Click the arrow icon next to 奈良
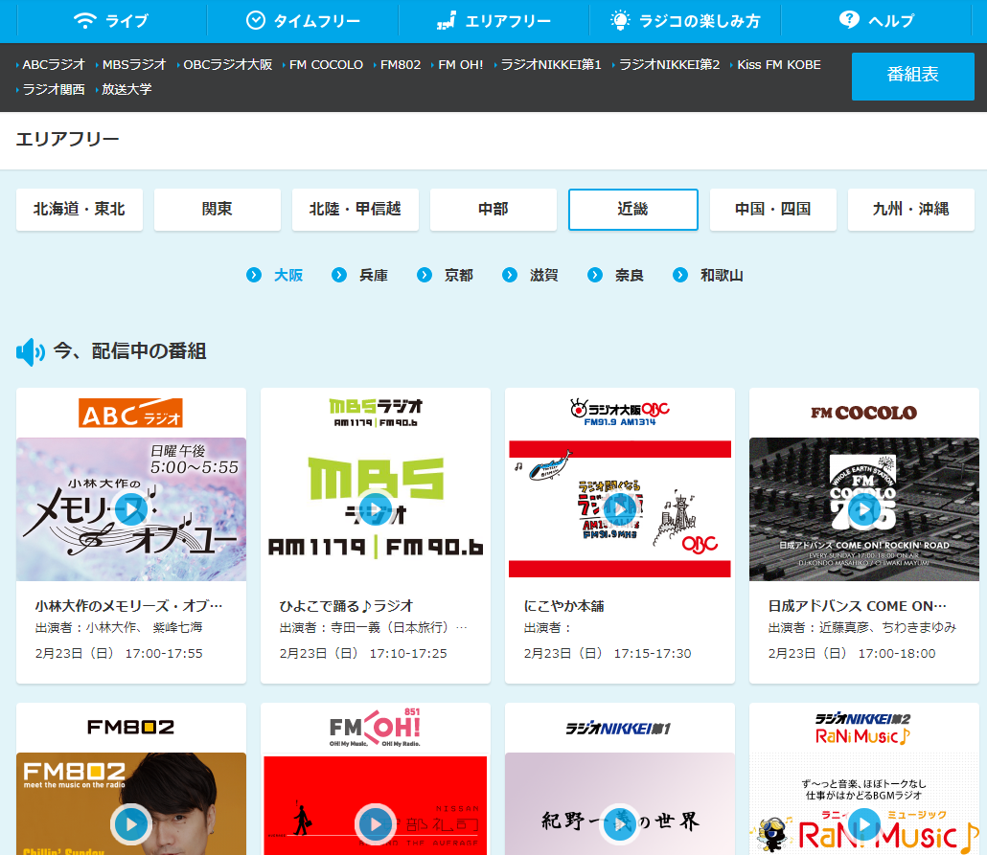The height and width of the screenshot is (855, 987). click(x=595, y=275)
